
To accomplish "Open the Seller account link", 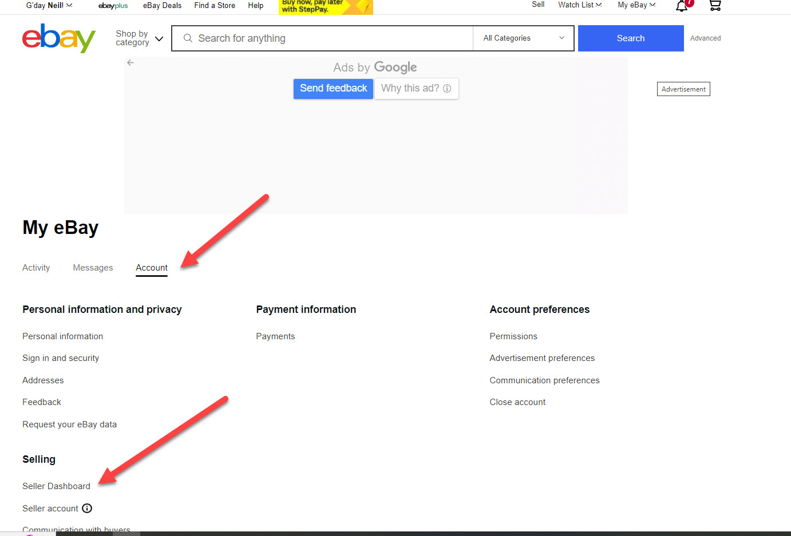I will pos(50,509).
